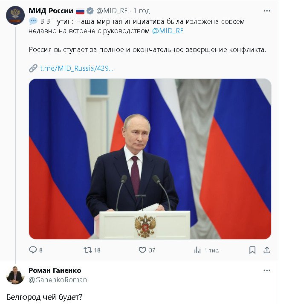The width and height of the screenshot is (286, 304).
Task: Like the tweet with heart icon
Action: [x=142, y=250]
